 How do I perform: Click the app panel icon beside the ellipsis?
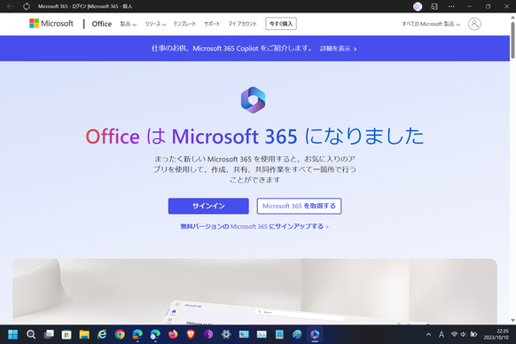[x=434, y=6]
